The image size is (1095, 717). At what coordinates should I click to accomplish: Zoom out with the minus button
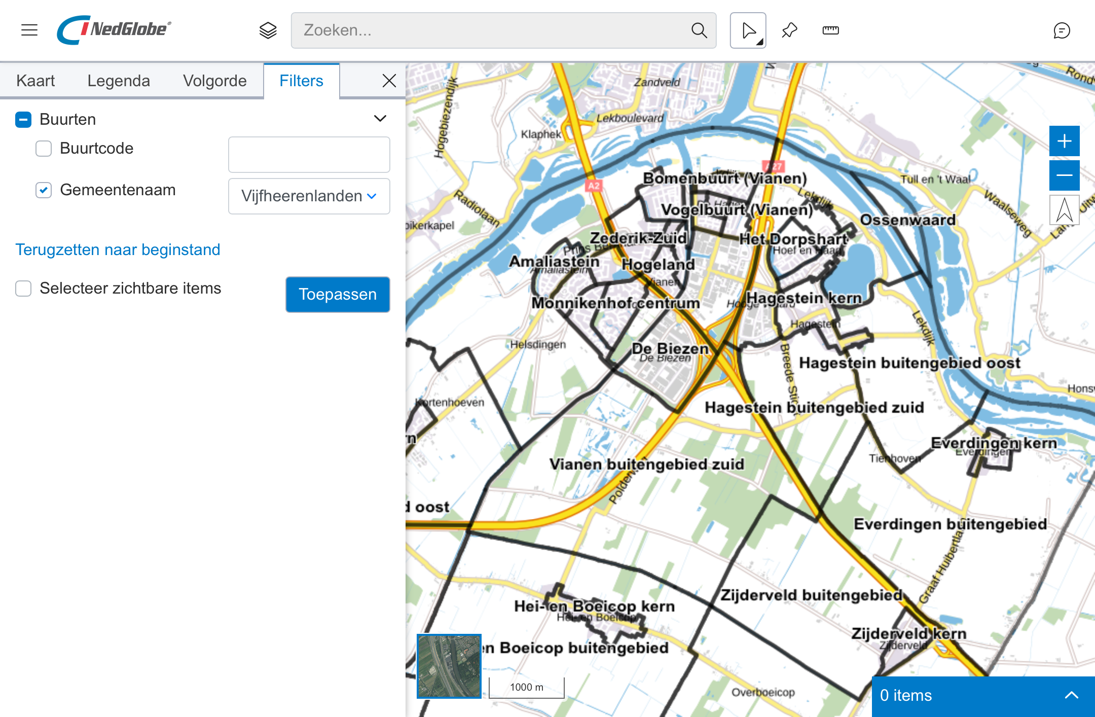tap(1064, 175)
